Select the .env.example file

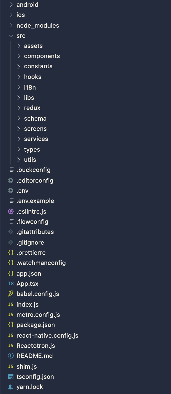pyautogui.click(x=35, y=201)
